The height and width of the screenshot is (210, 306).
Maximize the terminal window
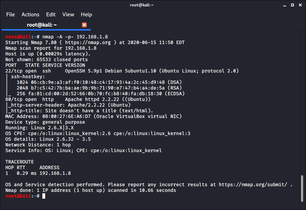292,5
